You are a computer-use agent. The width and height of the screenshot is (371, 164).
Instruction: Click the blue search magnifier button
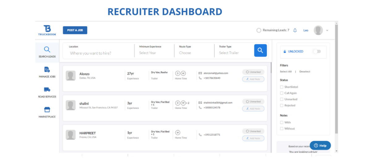(260, 50)
